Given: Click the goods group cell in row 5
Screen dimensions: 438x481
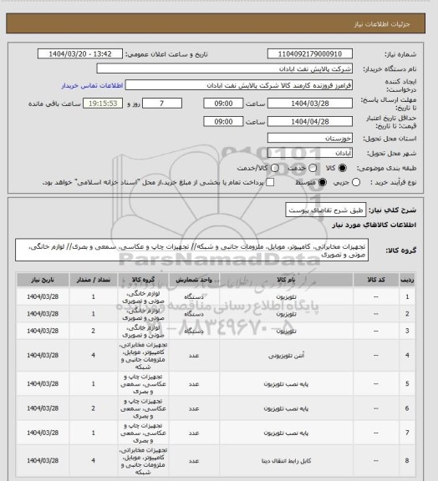Looking at the screenshot, I should tap(143, 384).
